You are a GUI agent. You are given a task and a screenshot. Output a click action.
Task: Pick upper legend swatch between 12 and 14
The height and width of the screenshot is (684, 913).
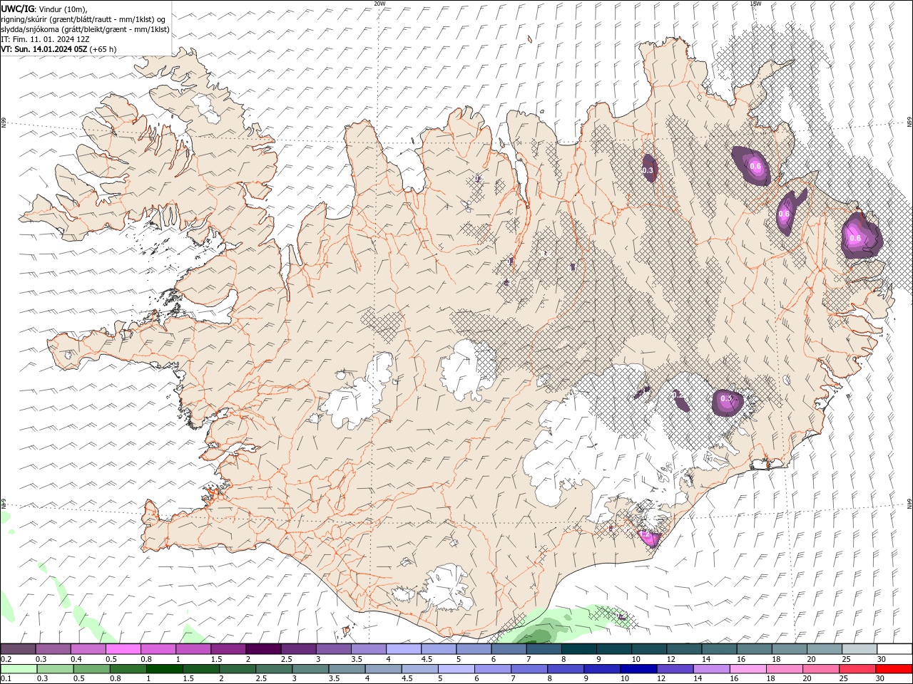tap(684, 649)
